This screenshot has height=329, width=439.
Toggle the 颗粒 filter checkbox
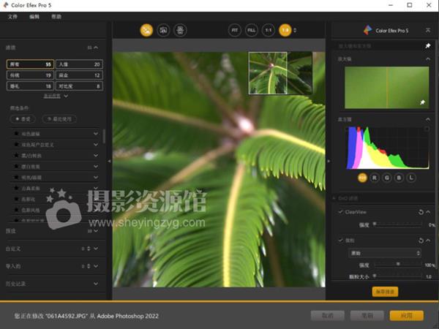tap(340, 240)
